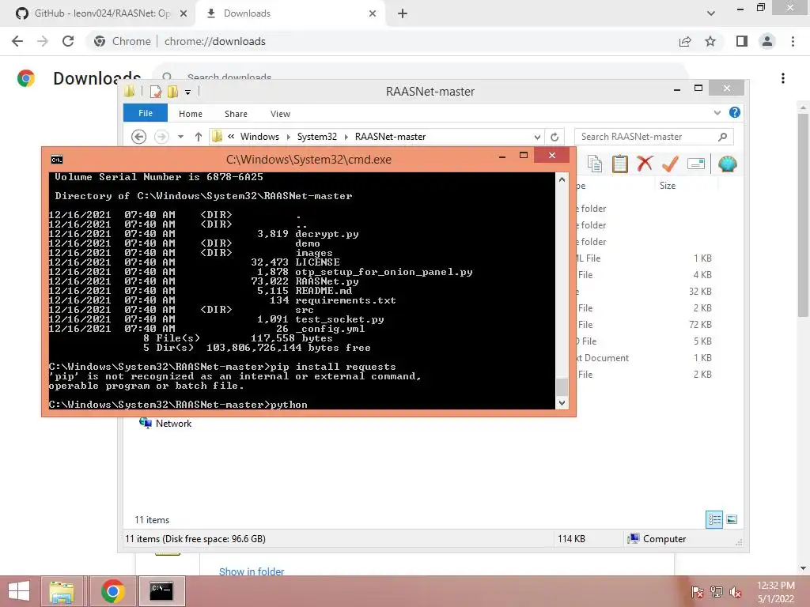This screenshot has height=607, width=810.
Task: Click the rename icon in Explorer toolbar
Action: tap(696, 164)
